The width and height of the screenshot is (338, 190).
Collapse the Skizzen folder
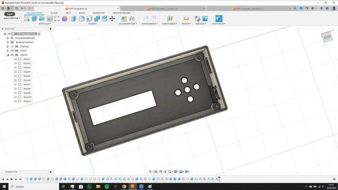tap(8, 55)
